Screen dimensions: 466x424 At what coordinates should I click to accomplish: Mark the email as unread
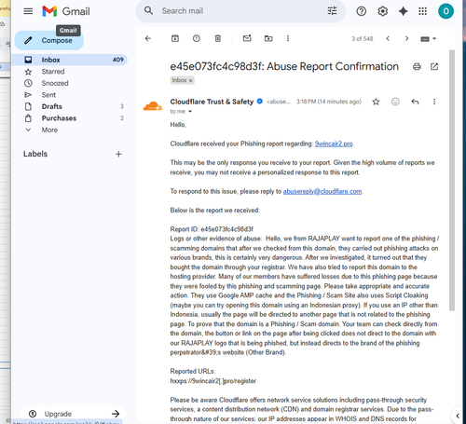coord(247,38)
